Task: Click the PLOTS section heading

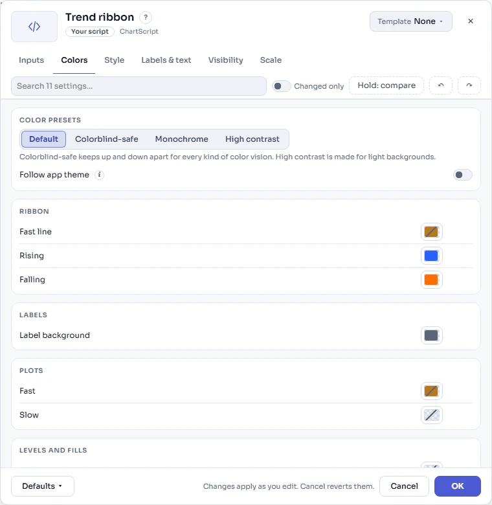Action: [31, 371]
